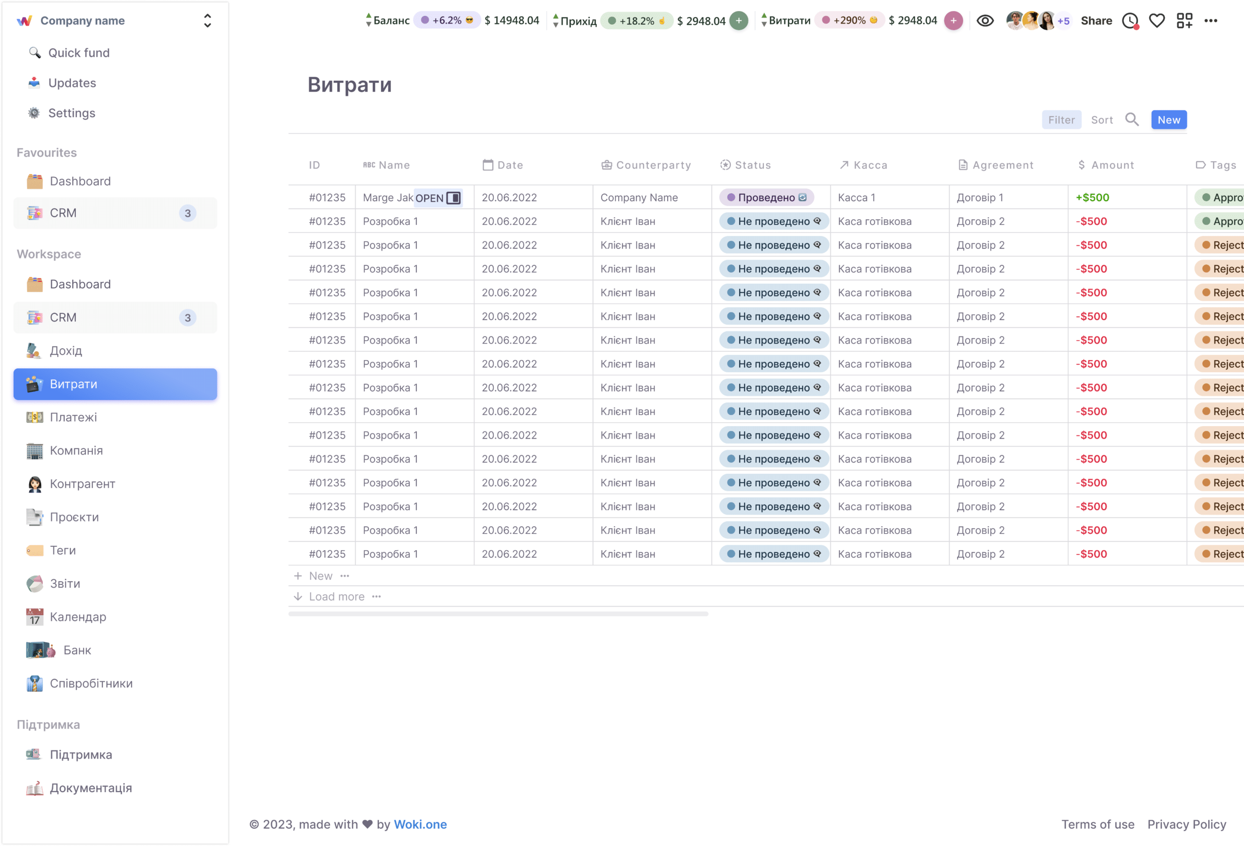This screenshot has width=1244, height=846.
Task: Click the Співробітники sidebar icon
Action: click(x=35, y=683)
